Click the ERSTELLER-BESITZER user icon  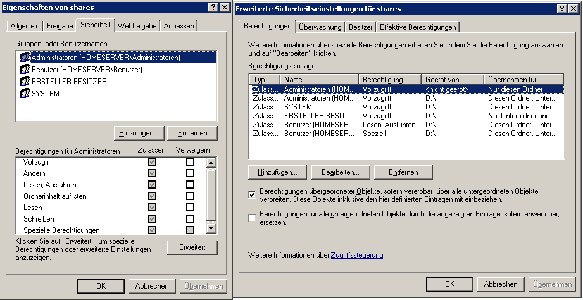[25, 81]
